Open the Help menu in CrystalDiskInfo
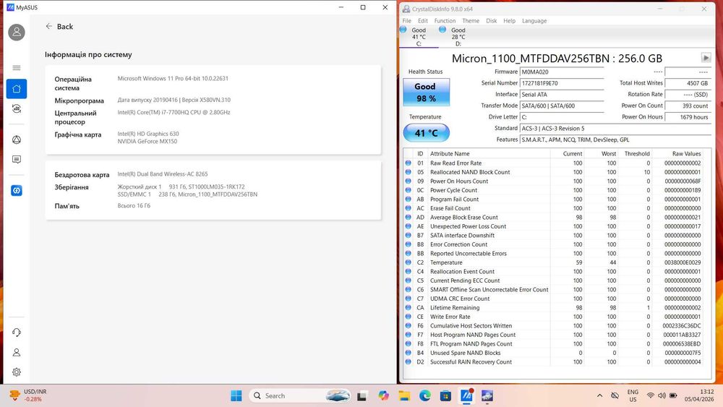The image size is (723, 407). [510, 21]
